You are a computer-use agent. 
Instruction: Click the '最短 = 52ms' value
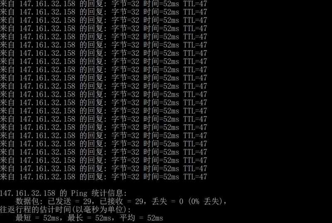[37, 218]
